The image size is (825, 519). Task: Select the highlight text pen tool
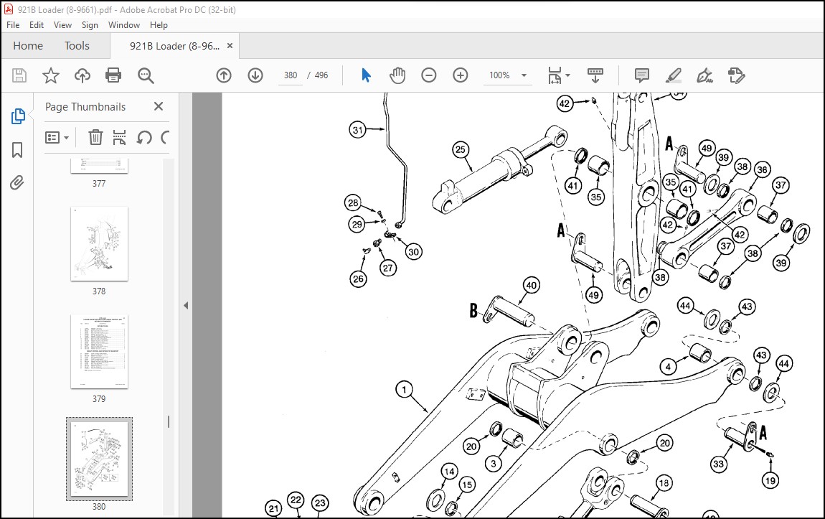[x=674, y=75]
